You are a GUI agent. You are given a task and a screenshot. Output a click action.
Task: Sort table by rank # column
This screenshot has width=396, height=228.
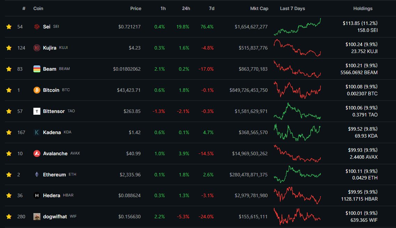click(x=24, y=9)
